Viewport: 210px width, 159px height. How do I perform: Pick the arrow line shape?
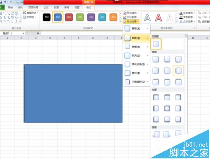click(x=9, y=13)
